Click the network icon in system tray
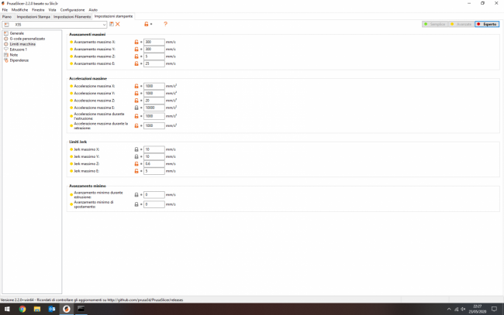This screenshot has width=504, height=315. 457,310
